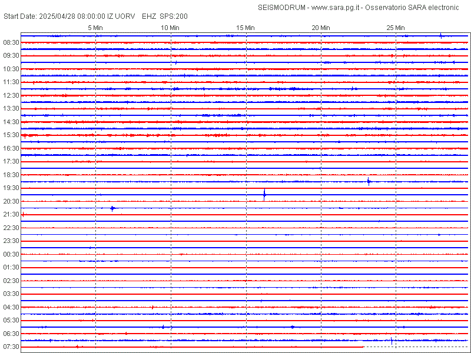Click the www.sara.pg.it web address
This screenshot has width=471, height=353.
click(335, 8)
